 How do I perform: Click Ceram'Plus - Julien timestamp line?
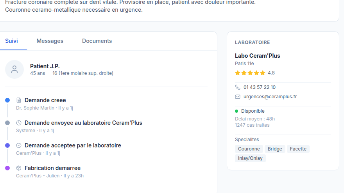point(50,176)
